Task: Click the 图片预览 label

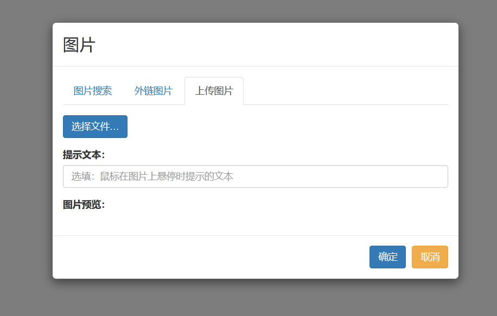Action: [84, 205]
